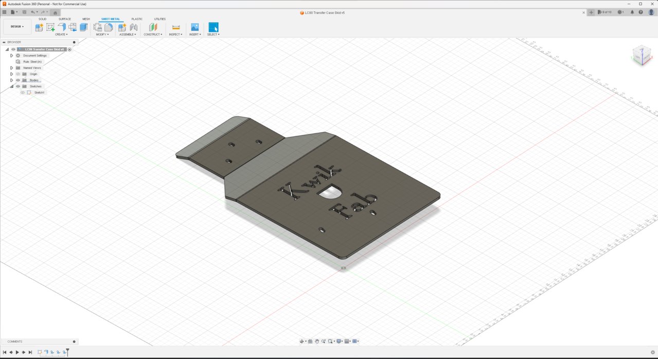The image size is (658, 359).
Task: Select the Offset Plane construct tool
Action: (x=153, y=27)
